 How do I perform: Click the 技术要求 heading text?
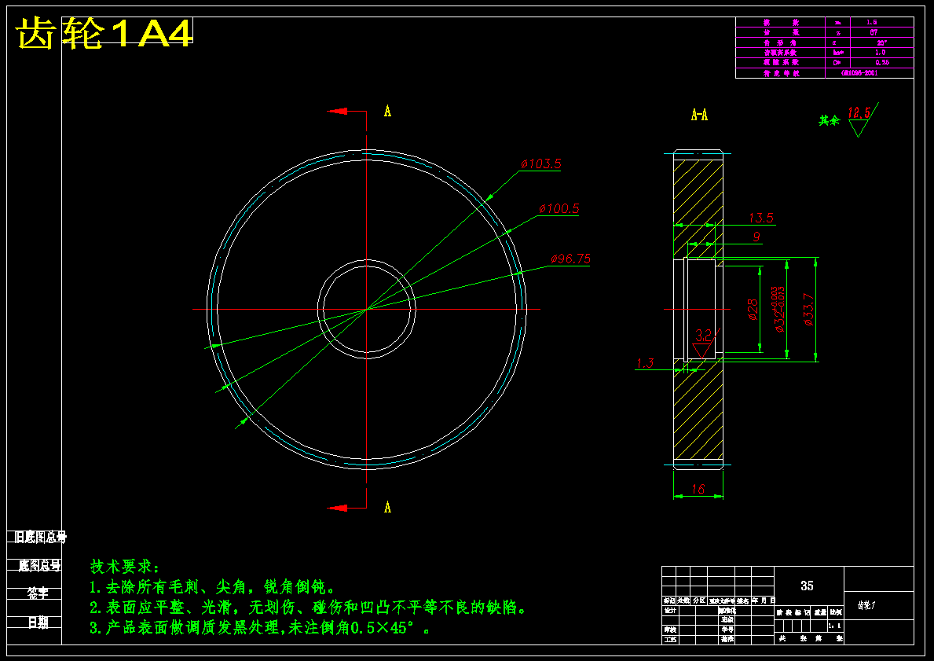(125, 566)
